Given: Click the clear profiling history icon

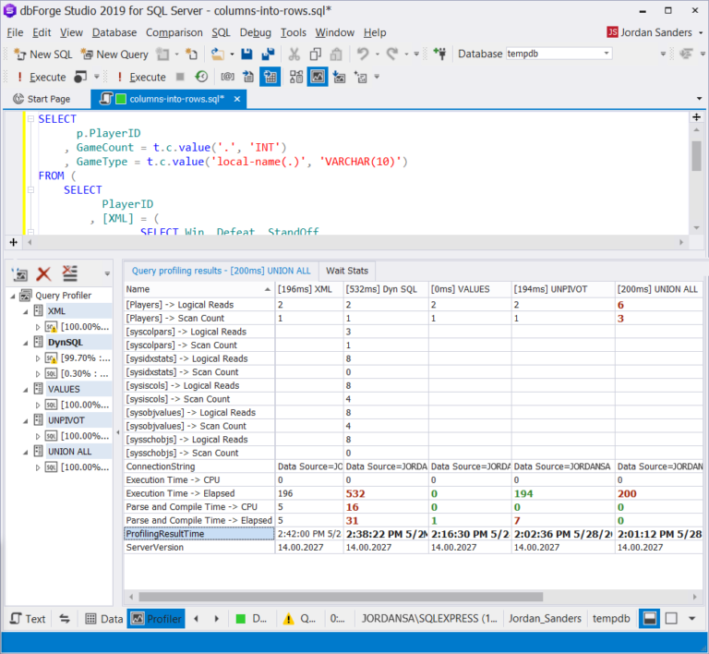Looking at the screenshot, I should tap(69, 273).
